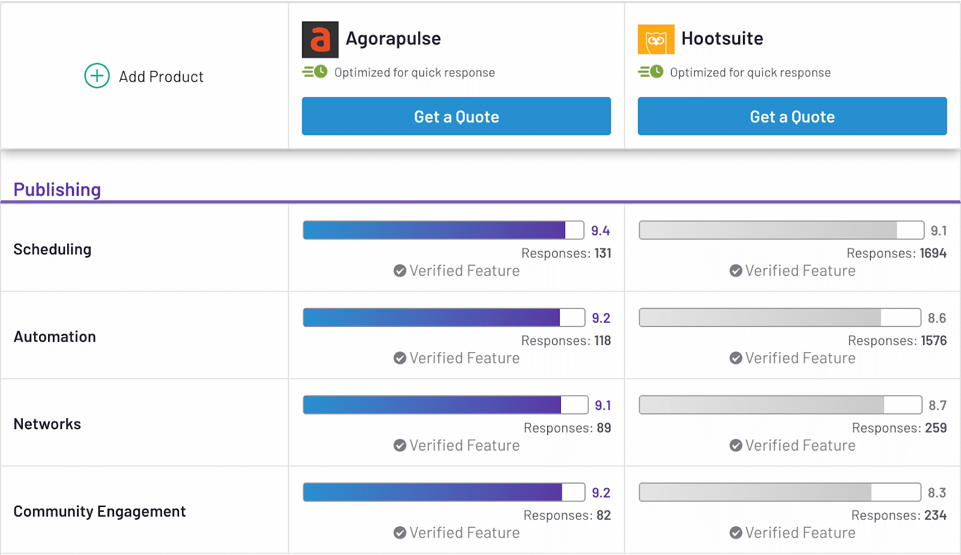Screen dimensions: 961x555
Task: Open the Hootsuite product name
Action: 723,38
